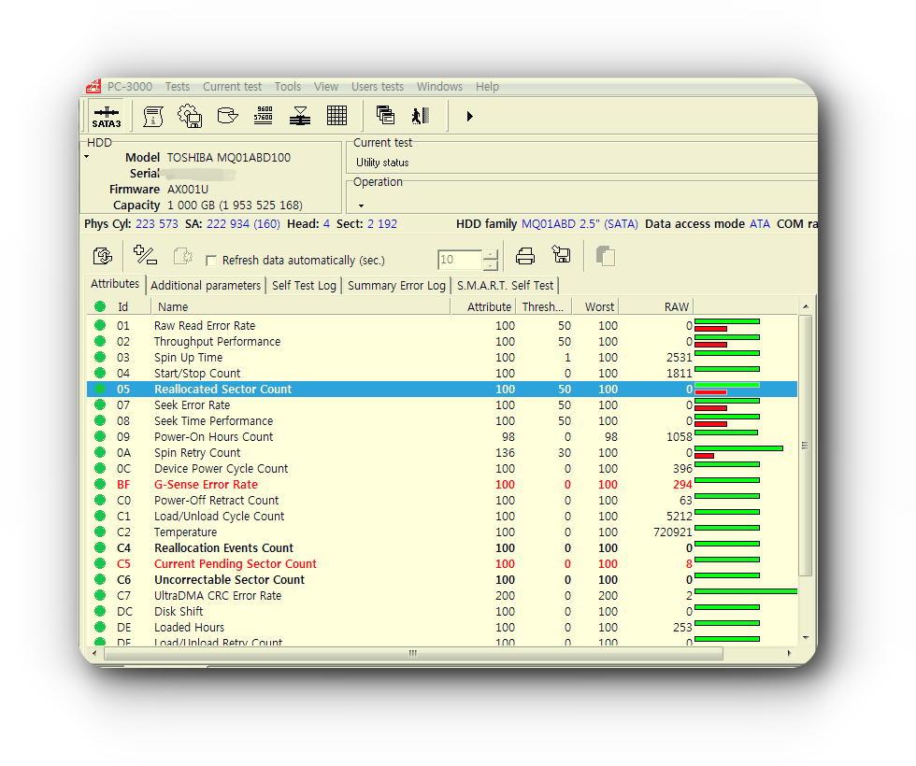916x766 pixels.
Task: Expand the HDD panel arrow
Action: click(86, 157)
